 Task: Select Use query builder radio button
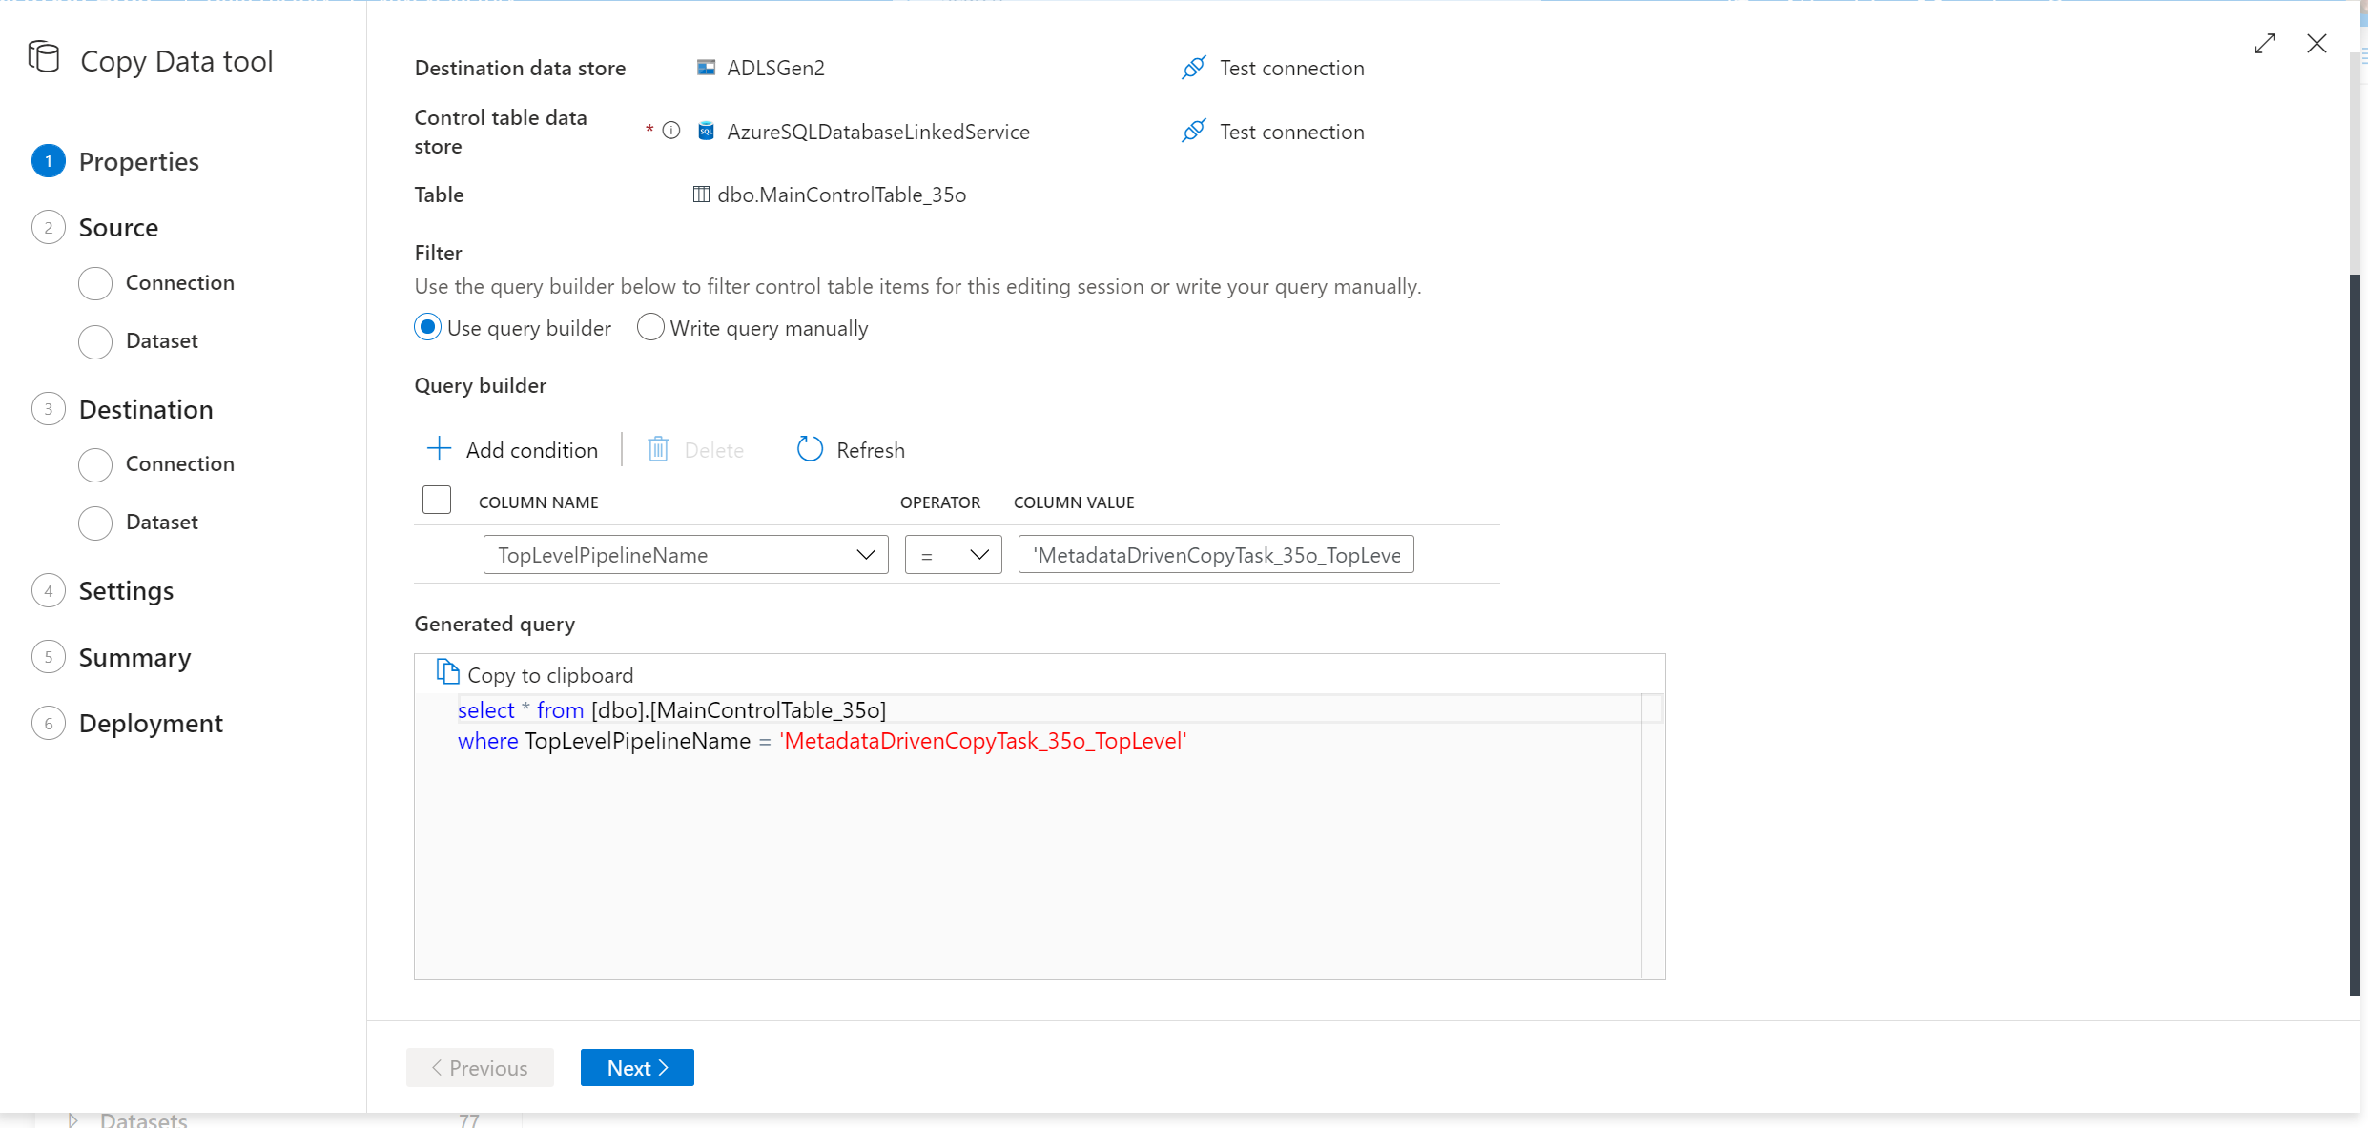click(429, 328)
